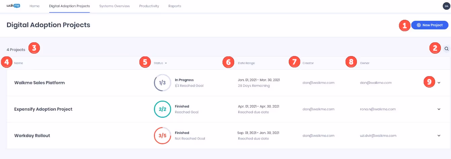Expand the Walkme Sales Platform row
Screen dimensions: 451x159
[x=439, y=83]
